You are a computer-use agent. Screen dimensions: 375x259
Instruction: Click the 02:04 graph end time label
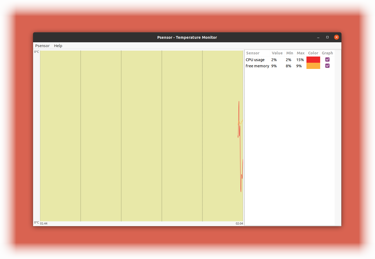click(x=239, y=223)
